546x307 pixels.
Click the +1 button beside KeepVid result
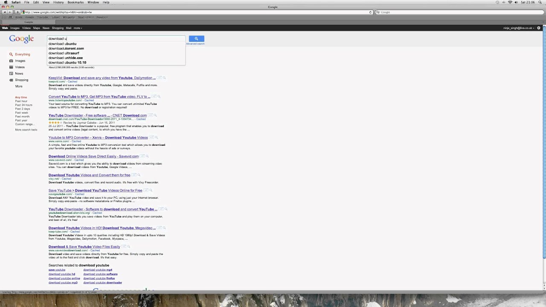159,78
